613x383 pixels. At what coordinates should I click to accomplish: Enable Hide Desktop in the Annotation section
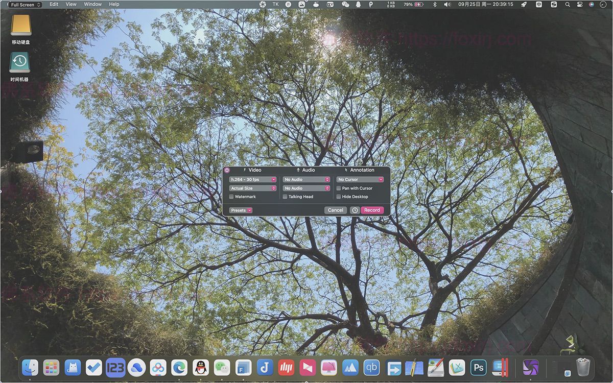[338, 197]
